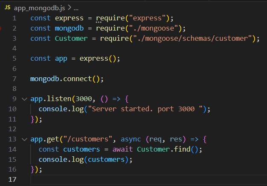Click "Server started. port 3000 " string

(x=145, y=109)
